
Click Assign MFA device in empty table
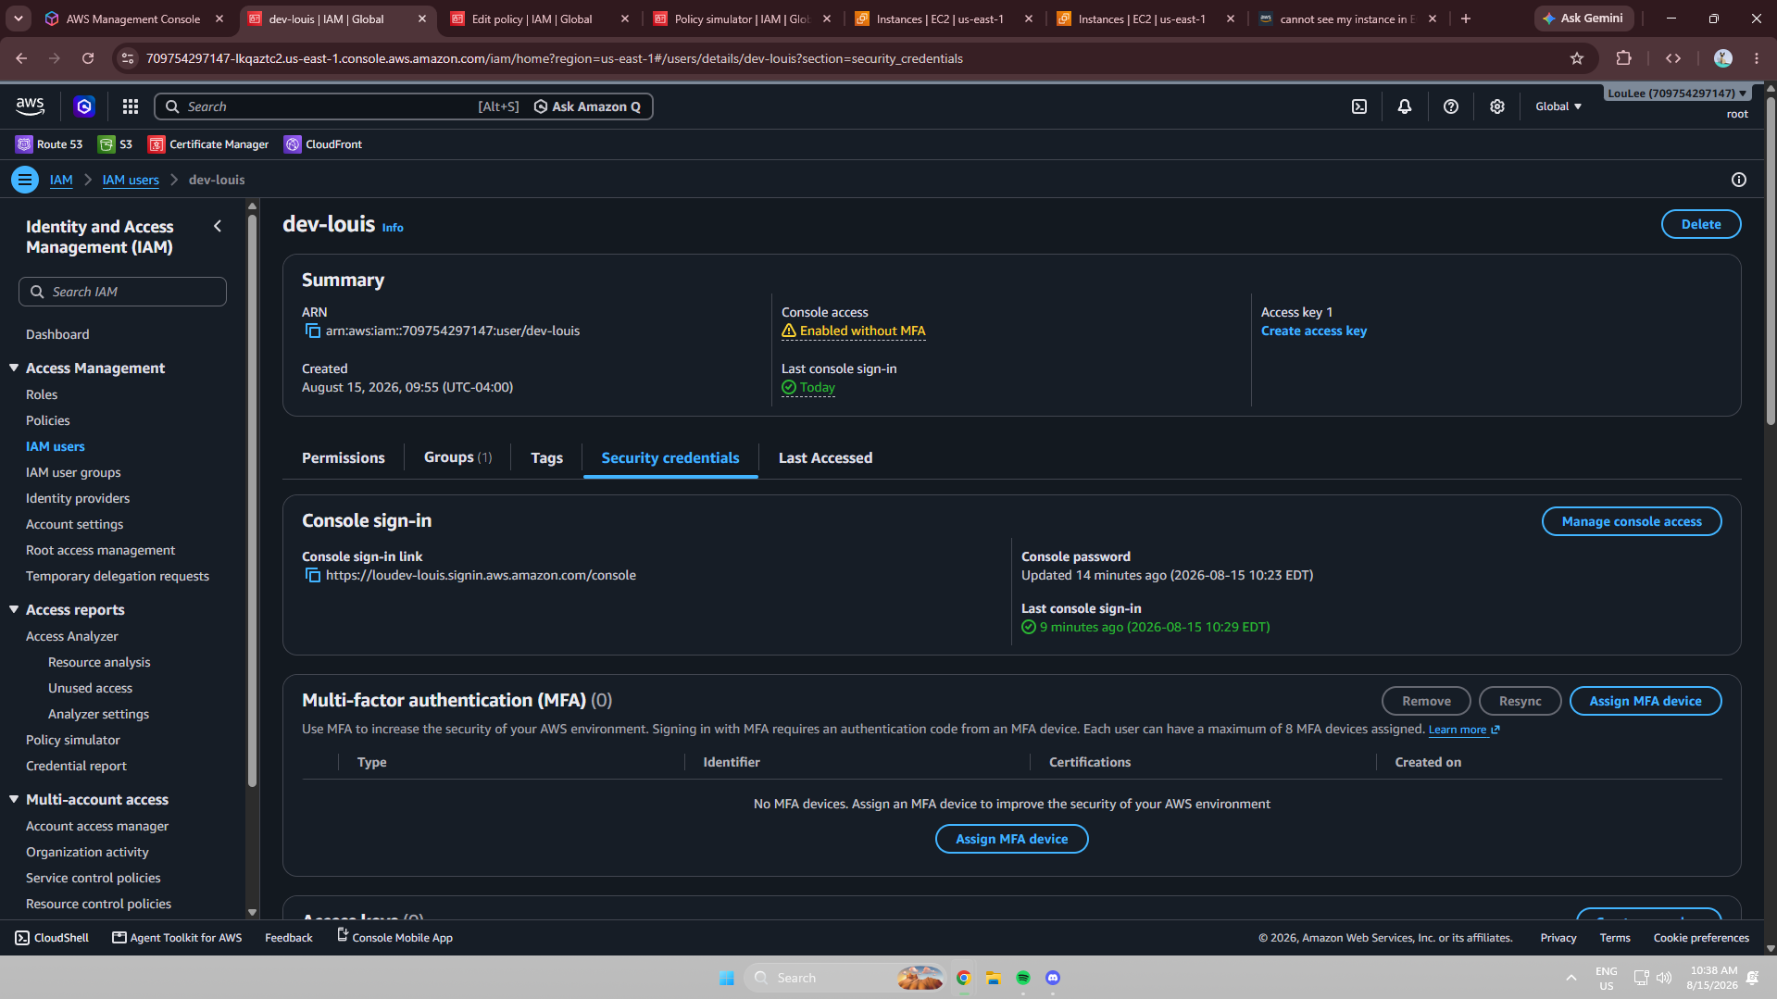(1011, 839)
